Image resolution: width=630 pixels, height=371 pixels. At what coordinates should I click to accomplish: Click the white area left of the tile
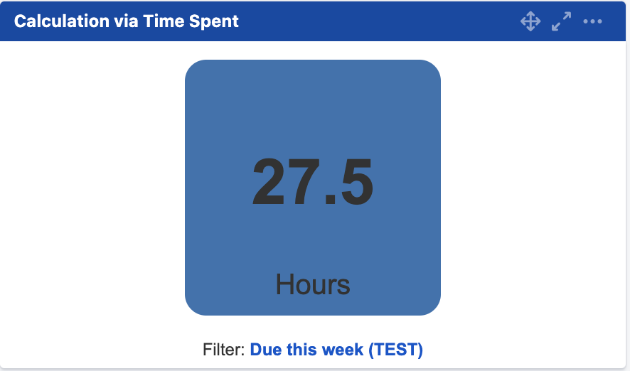point(92,185)
